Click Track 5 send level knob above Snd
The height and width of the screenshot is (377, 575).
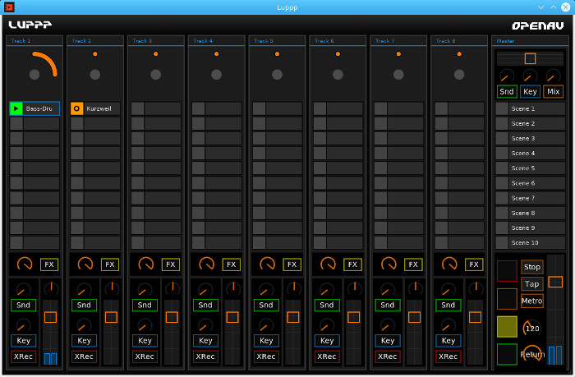(x=266, y=291)
